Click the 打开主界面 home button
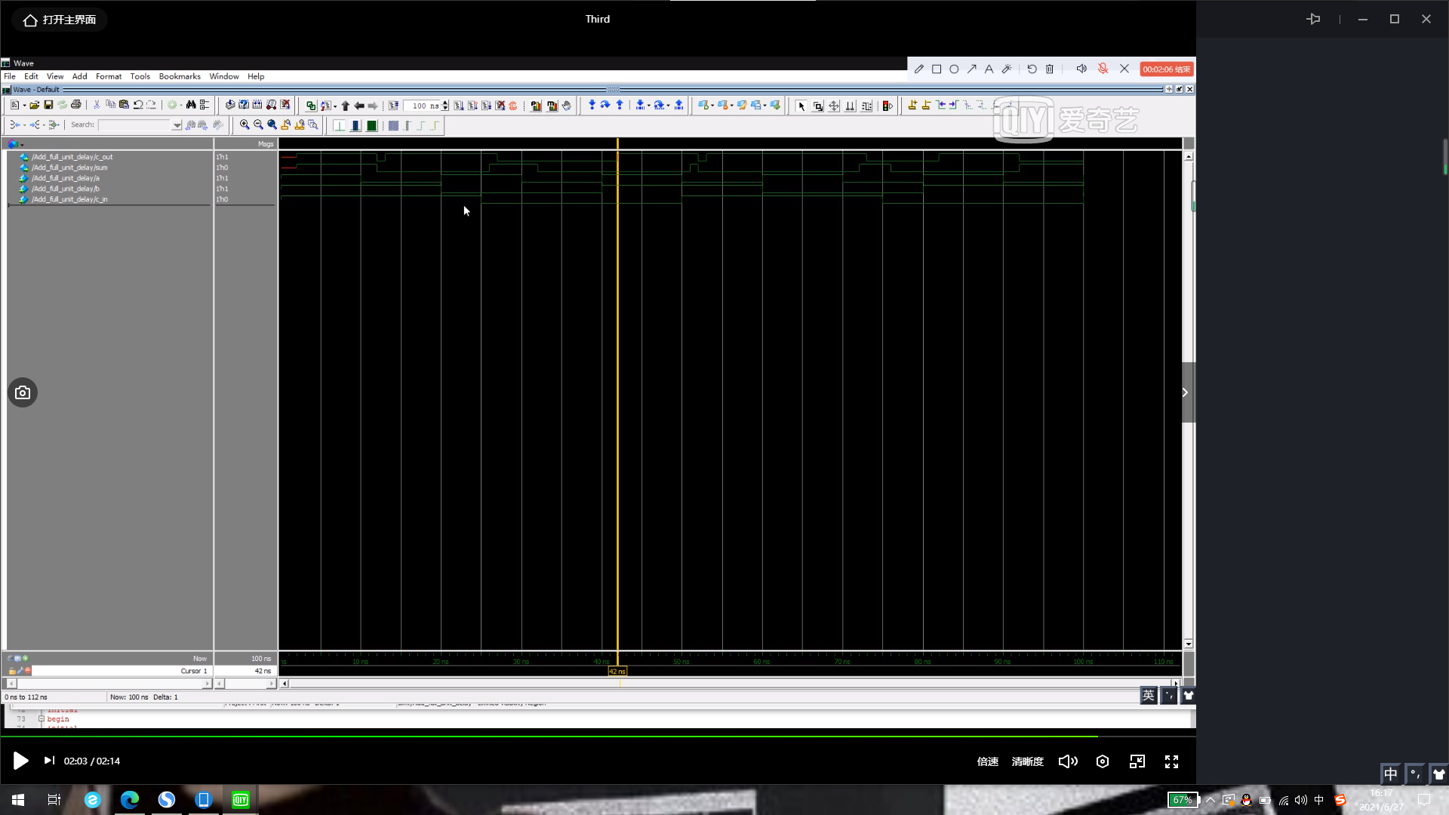Viewport: 1449px width, 815px height. point(60,20)
